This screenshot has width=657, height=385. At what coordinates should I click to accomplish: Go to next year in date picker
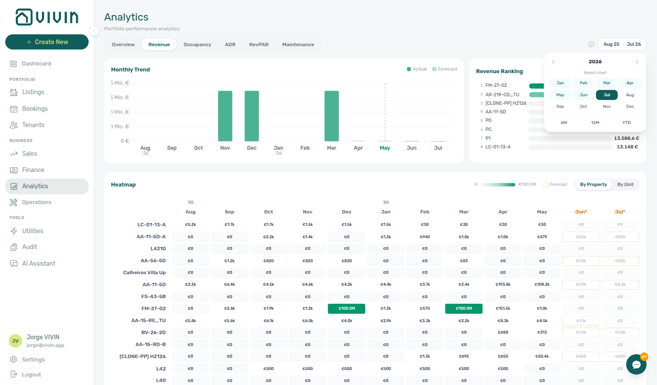coord(637,62)
